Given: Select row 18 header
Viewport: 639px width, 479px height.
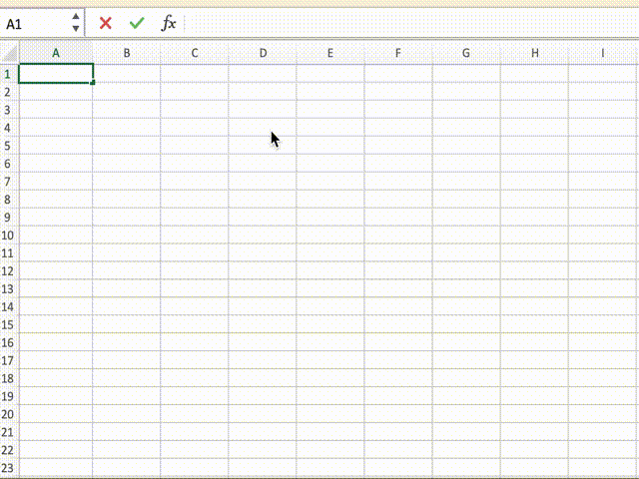Looking at the screenshot, I should tap(7, 378).
